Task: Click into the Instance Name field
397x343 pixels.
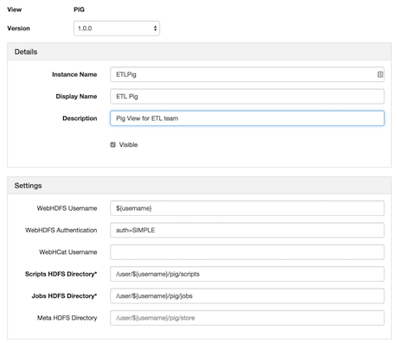Action: pyautogui.click(x=247, y=74)
